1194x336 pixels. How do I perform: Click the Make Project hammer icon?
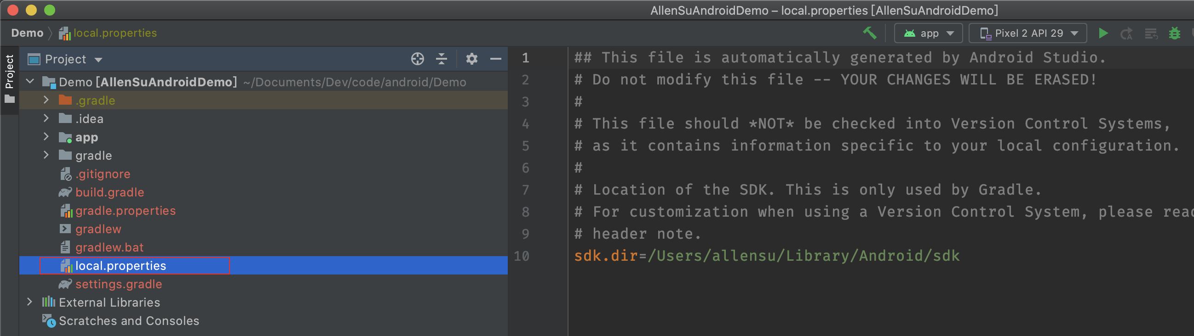point(870,33)
